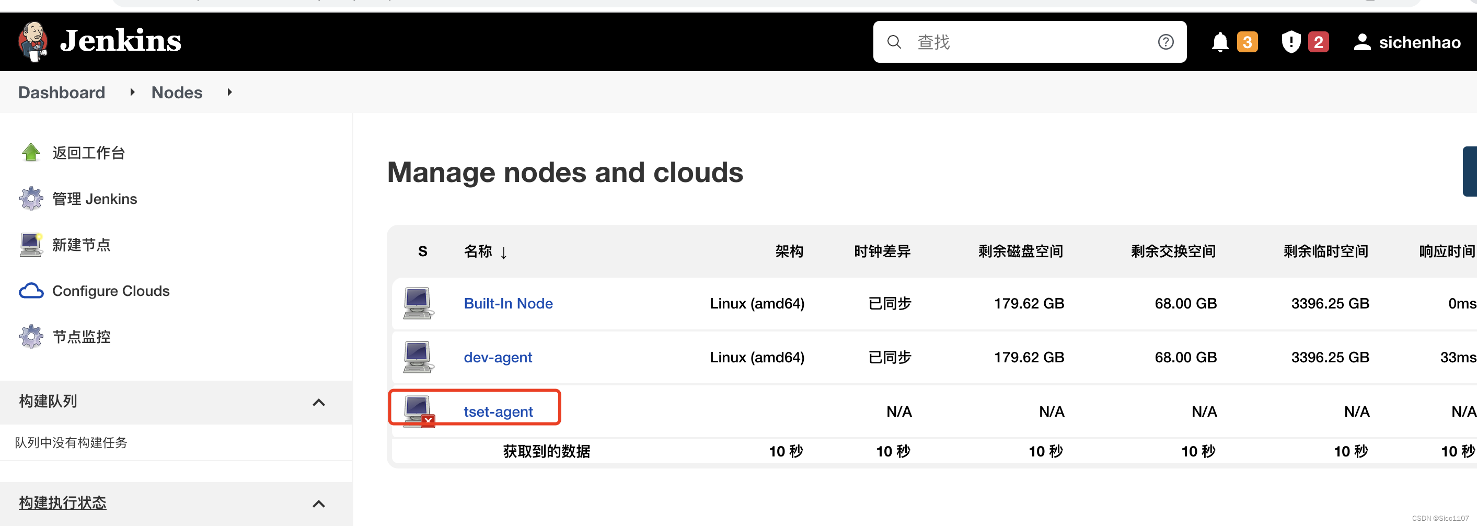Collapse the 构建队列 panel
The width and height of the screenshot is (1477, 526).
pos(319,402)
